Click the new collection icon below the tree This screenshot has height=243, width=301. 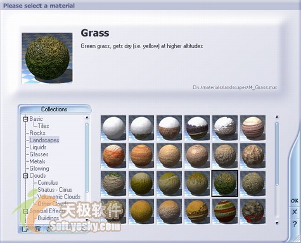click(x=25, y=229)
